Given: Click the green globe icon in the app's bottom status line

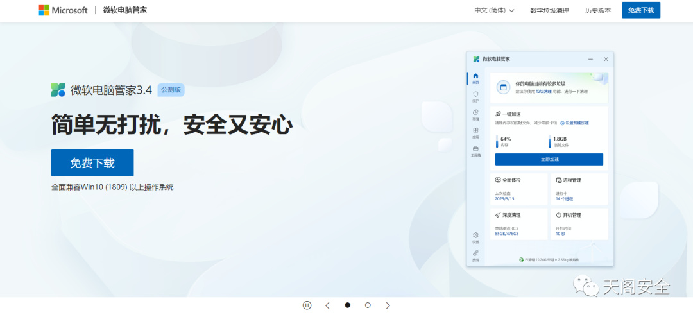Looking at the screenshot, I should point(522,259).
